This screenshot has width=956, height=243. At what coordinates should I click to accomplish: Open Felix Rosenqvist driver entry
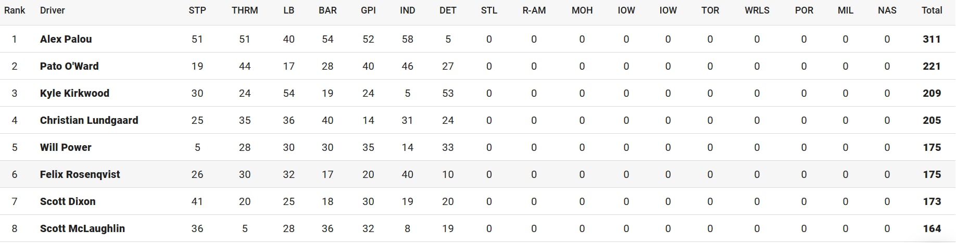coord(80,174)
